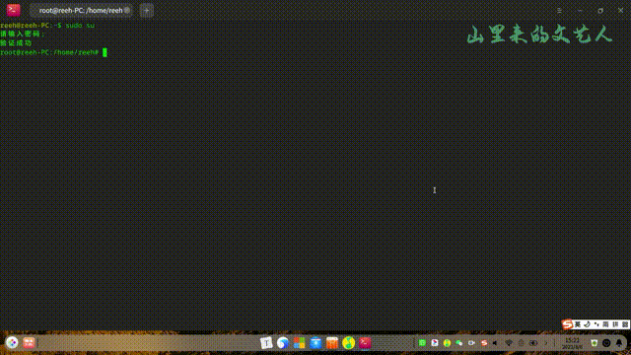Click the tray icon right of Wi-Fi
The image size is (631, 355).
521,343
